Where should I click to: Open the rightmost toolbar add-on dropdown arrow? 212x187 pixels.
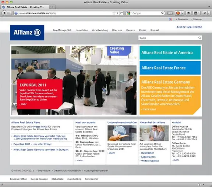tap(209, 13)
